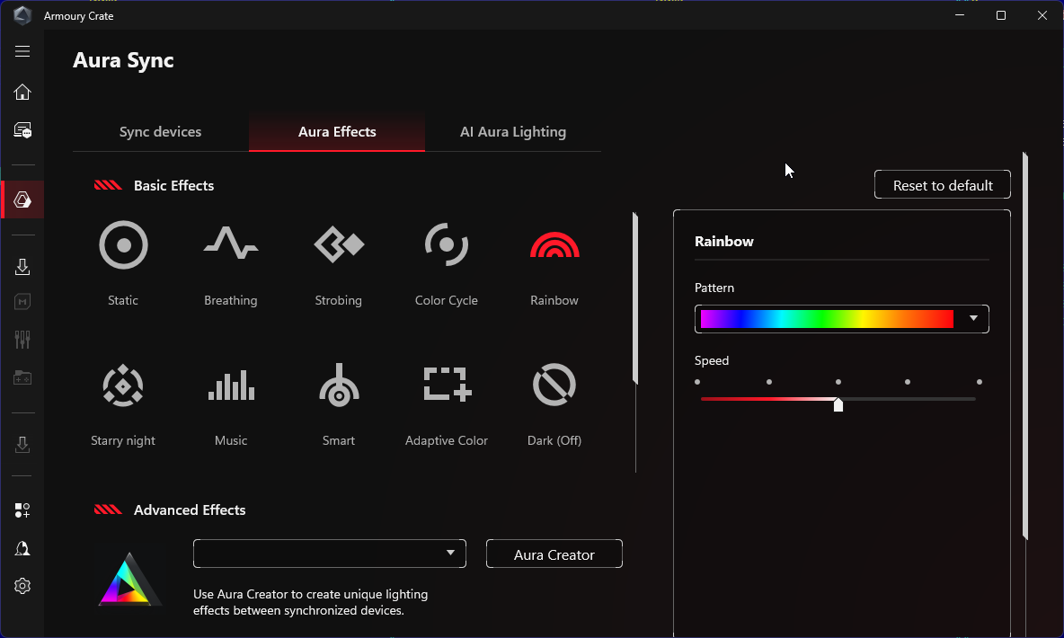Viewport: 1064px width, 638px height.
Task: Click the Rainbow pattern gradient bar
Action: click(827, 319)
